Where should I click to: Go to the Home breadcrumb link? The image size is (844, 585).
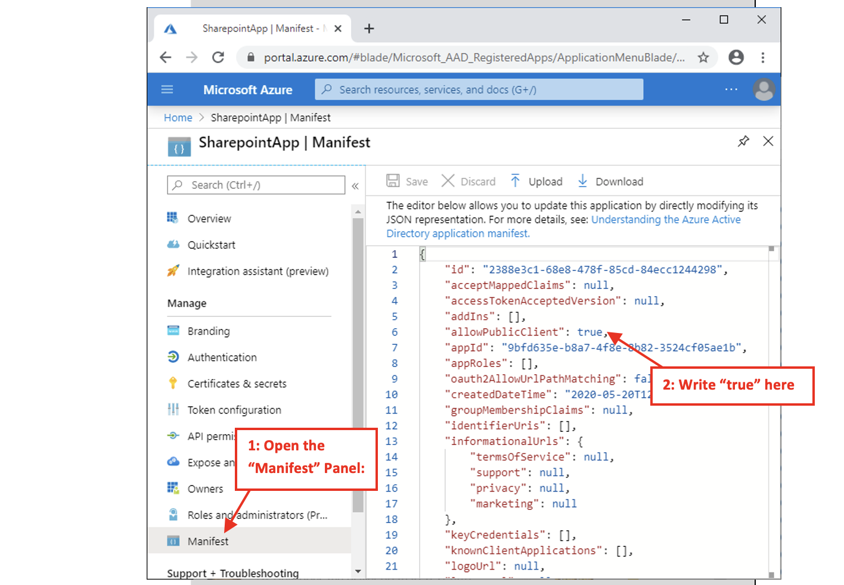(178, 118)
